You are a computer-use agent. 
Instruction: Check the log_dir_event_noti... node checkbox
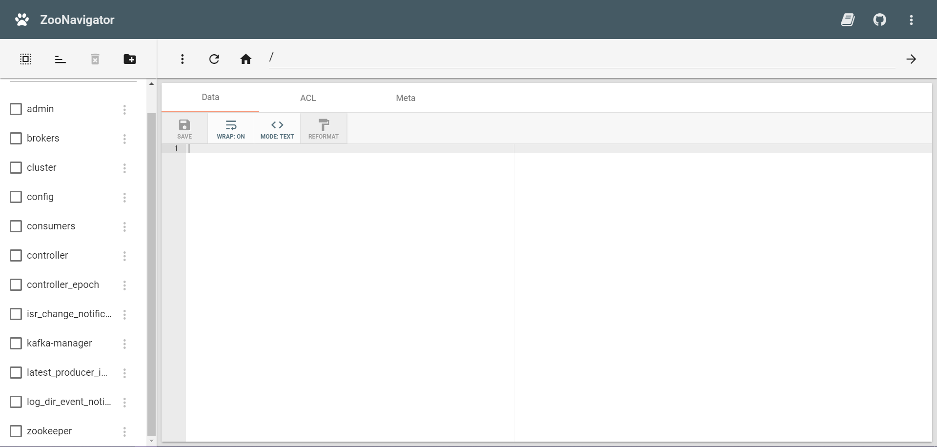[x=16, y=402]
